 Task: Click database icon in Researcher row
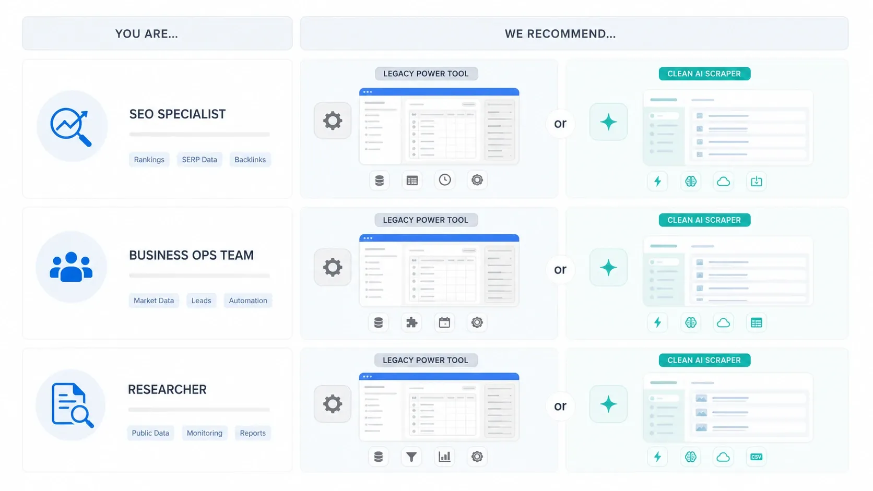[x=379, y=457]
